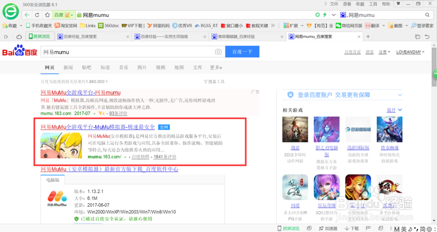The height and width of the screenshot is (232, 437).
Task: Open the 星辰奇缘 game thumbnail
Action: pos(326,187)
